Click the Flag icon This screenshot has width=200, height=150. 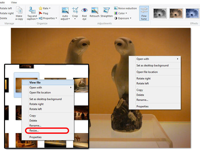pyautogui.click(x=41, y=13)
